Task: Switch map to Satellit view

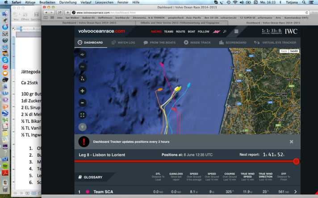Action: 294,51
